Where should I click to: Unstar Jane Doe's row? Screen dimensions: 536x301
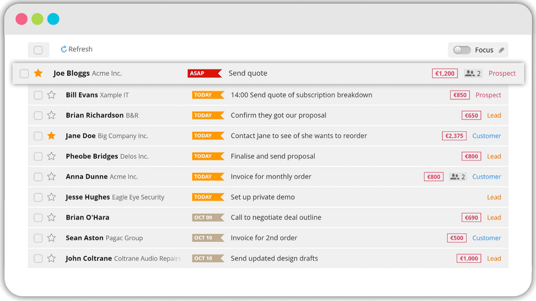51,135
